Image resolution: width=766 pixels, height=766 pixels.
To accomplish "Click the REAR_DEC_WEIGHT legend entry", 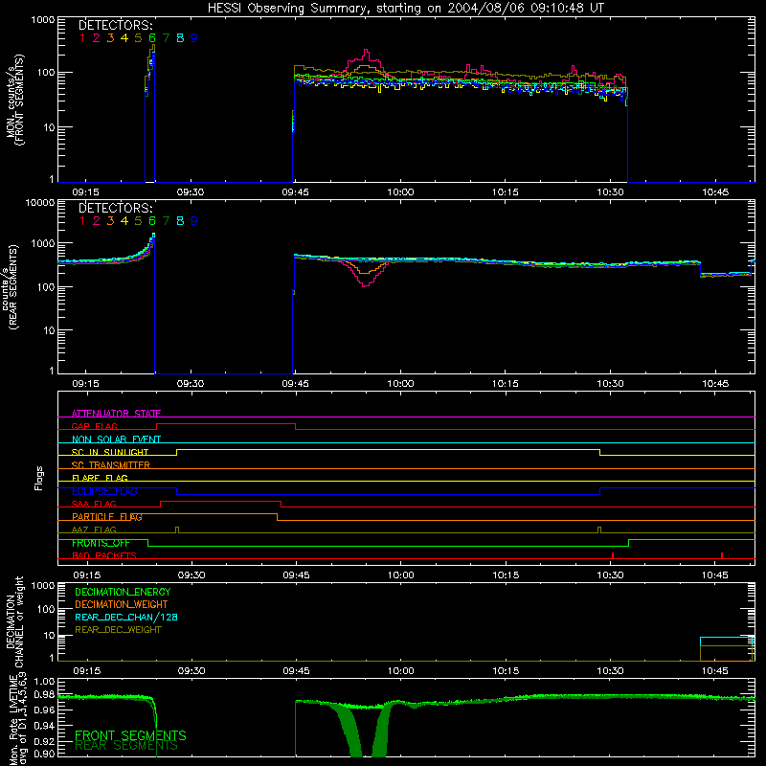I will (x=118, y=630).
